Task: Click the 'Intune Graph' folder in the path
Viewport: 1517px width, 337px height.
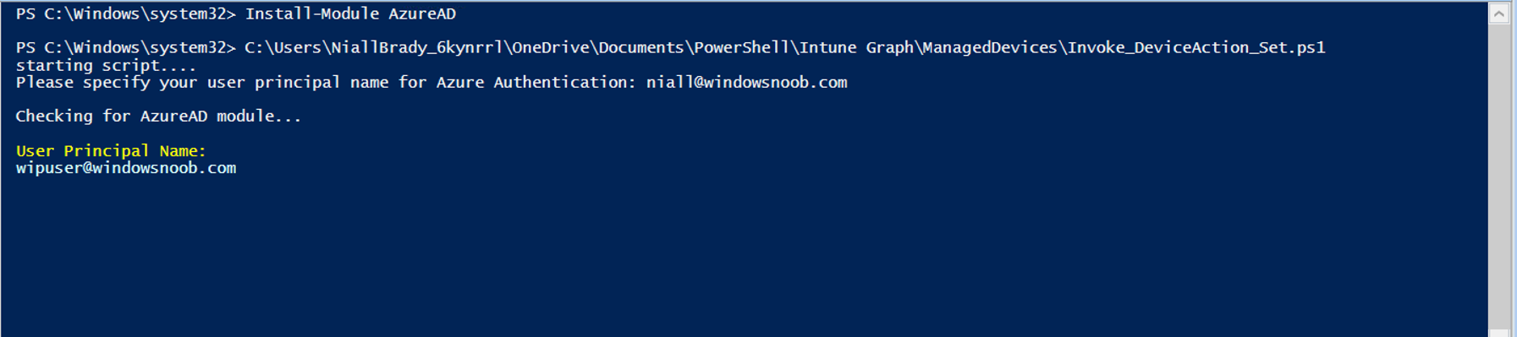Action: (x=856, y=48)
